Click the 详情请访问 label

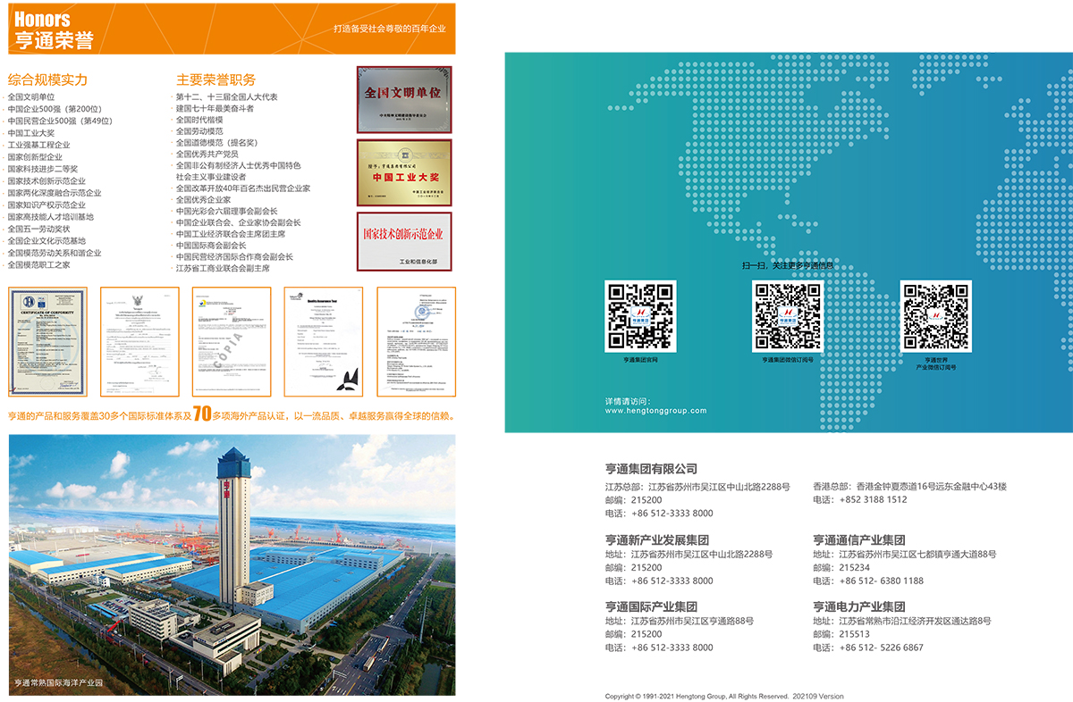coord(629,401)
